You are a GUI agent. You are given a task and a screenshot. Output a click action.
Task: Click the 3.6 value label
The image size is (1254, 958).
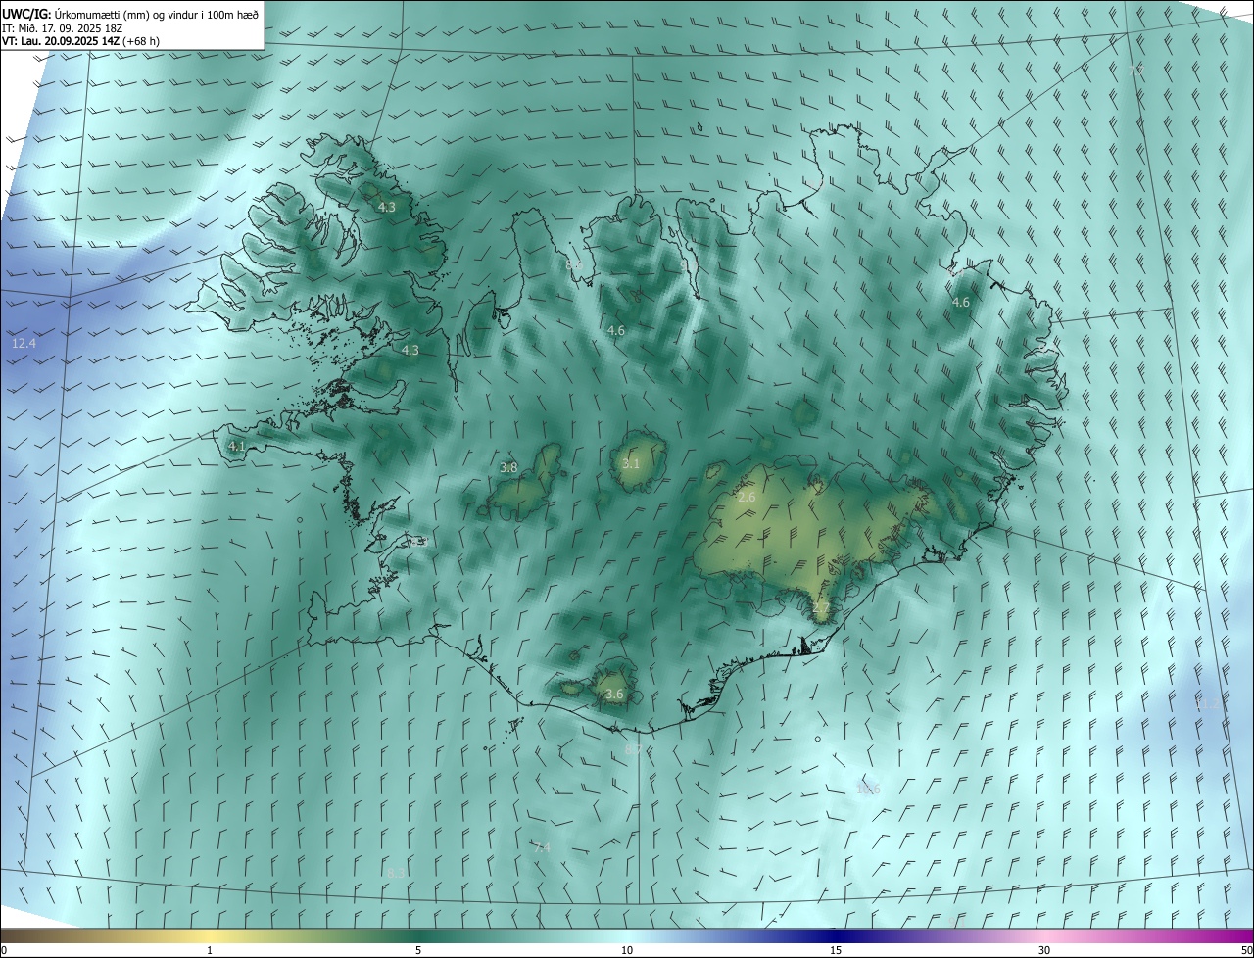[614, 695]
